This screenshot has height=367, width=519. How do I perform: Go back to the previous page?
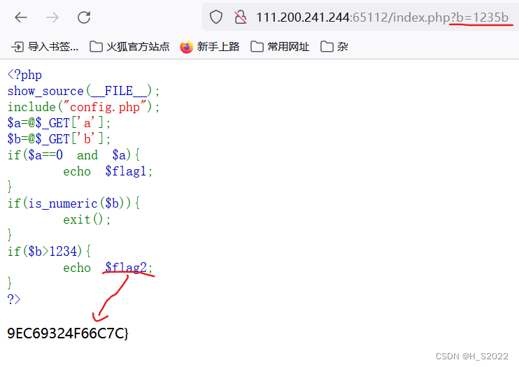click(21, 17)
